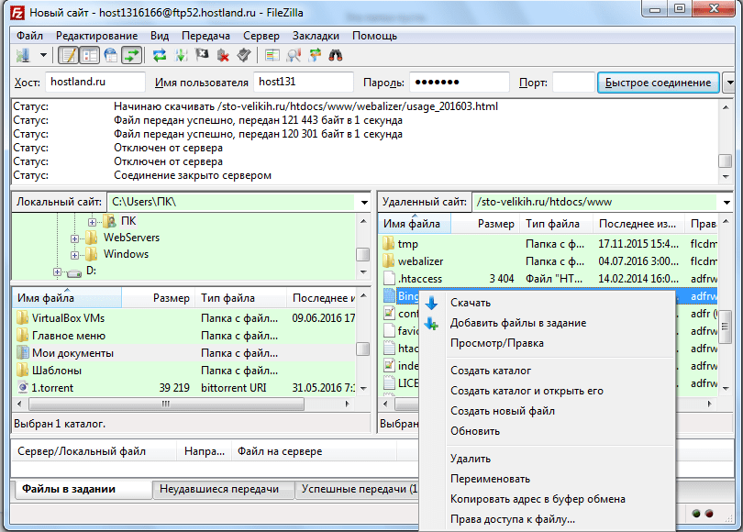Open the Закладки menu
Image resolution: width=743 pixels, height=532 pixels.
(x=316, y=36)
